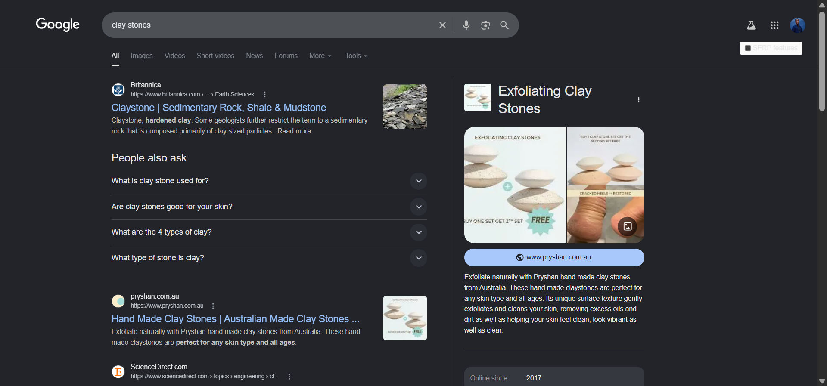
Task: Visit www.pryshan.com.au button in panel
Action: 554,257
